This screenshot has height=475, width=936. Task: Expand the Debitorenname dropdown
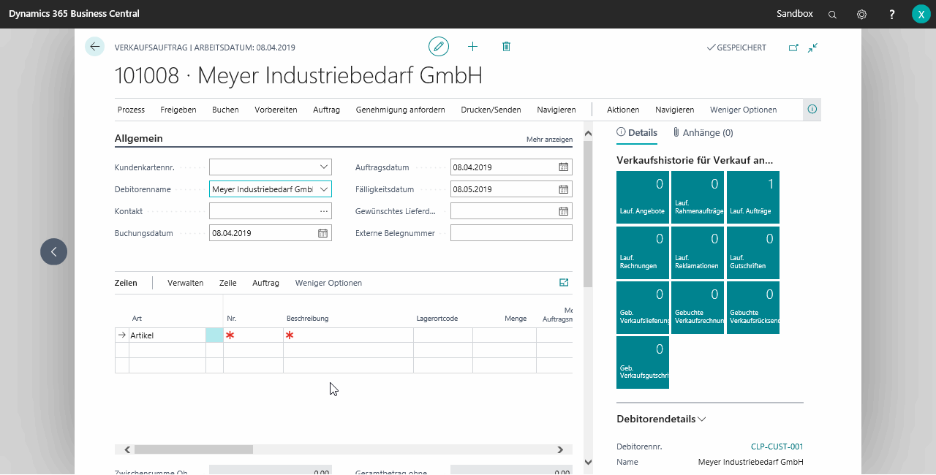(324, 189)
